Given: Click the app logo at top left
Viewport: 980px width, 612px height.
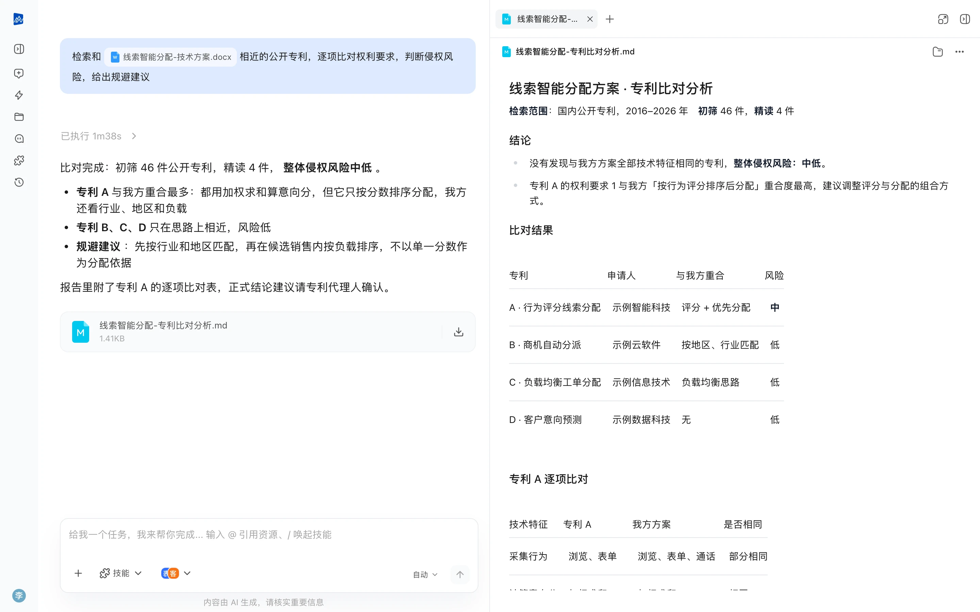Looking at the screenshot, I should 19,19.
